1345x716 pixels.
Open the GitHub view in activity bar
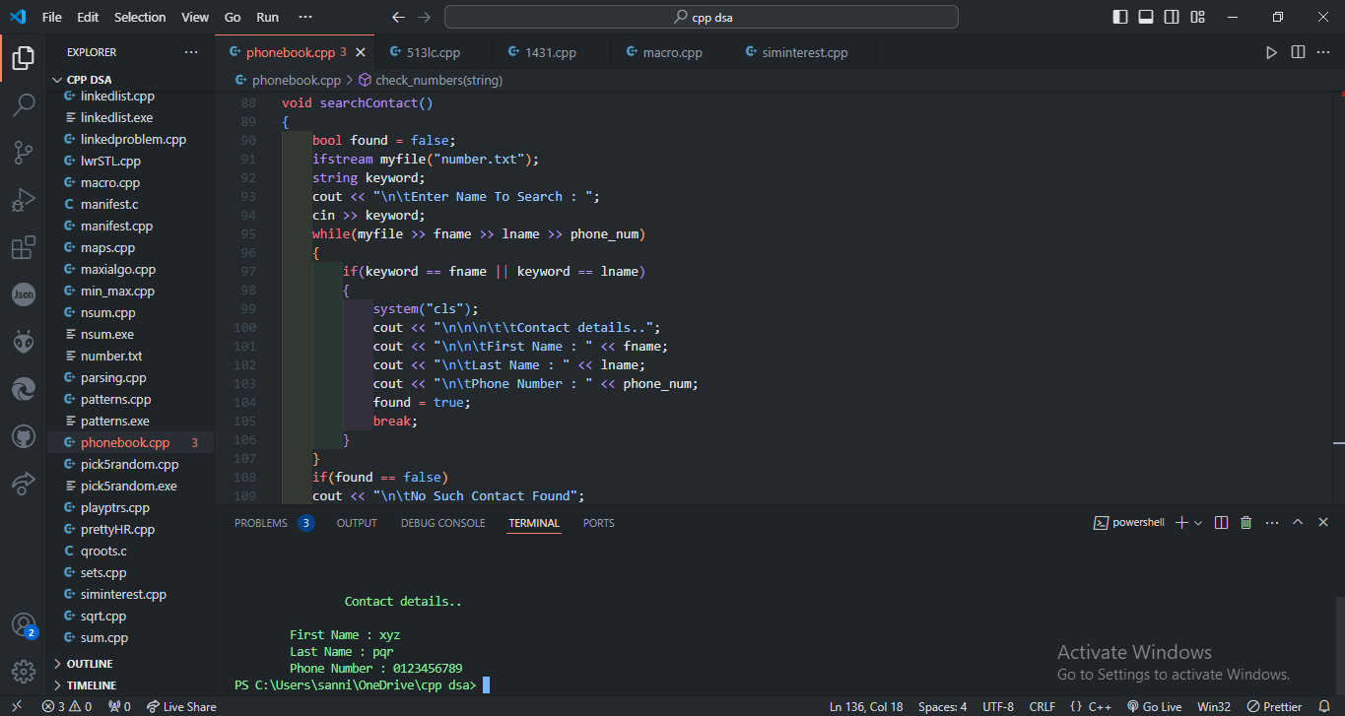click(23, 435)
